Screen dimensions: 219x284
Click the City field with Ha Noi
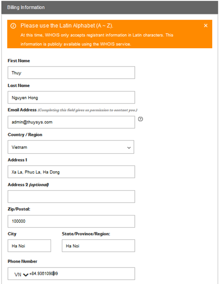coord(29,246)
